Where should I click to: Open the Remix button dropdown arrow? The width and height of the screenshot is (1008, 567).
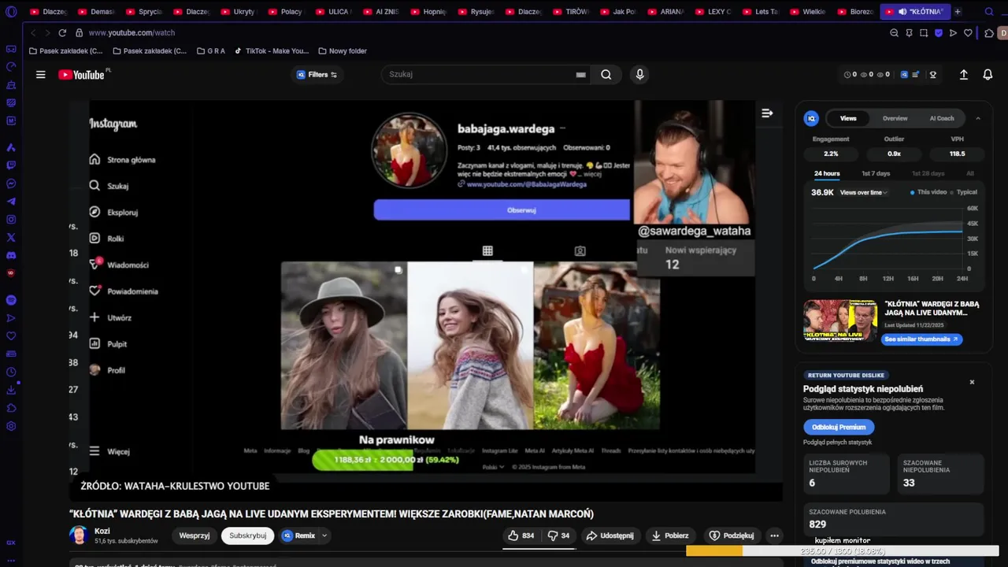tap(324, 535)
